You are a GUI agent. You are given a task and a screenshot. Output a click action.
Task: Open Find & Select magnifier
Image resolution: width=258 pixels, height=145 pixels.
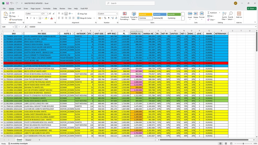click(x=231, y=16)
